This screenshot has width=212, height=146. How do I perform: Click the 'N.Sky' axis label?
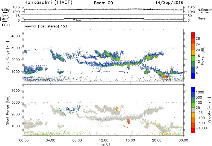click(5, 10)
